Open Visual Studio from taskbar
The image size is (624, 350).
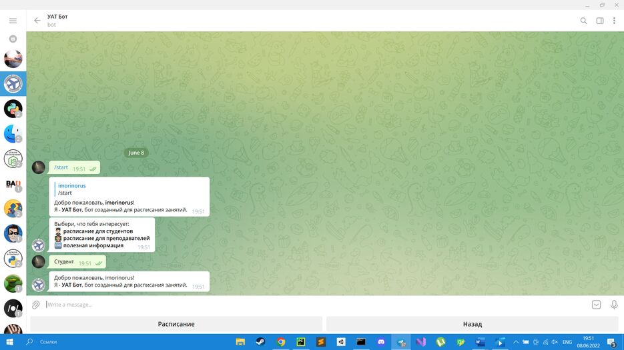421,342
